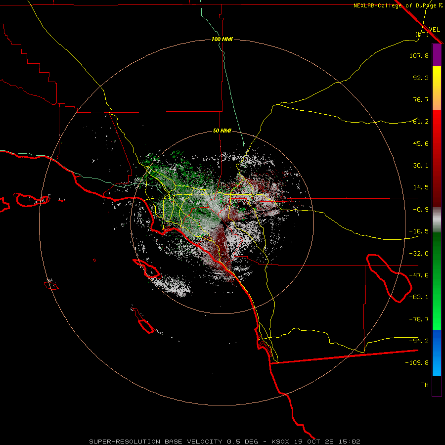Click the 92.3 velocity scale value
Screen dimensions: 445x445
click(x=421, y=78)
